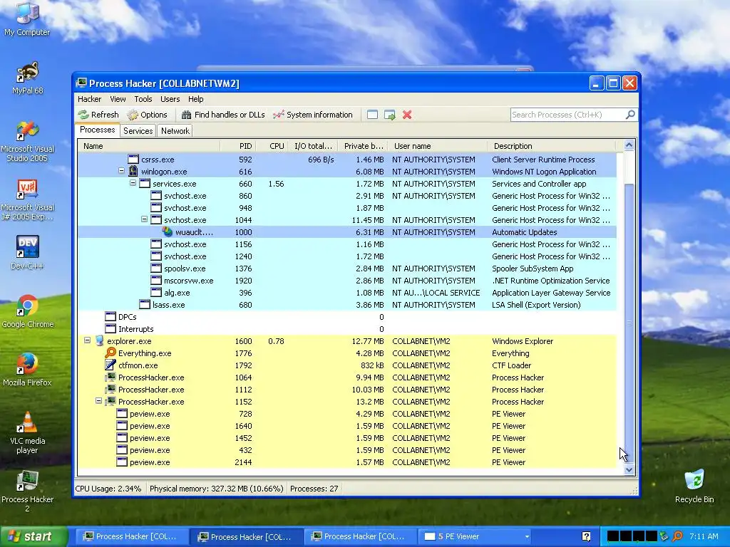730x547 pixels.
Task: Click the ctfmon.exe pen icon
Action: [110, 365]
